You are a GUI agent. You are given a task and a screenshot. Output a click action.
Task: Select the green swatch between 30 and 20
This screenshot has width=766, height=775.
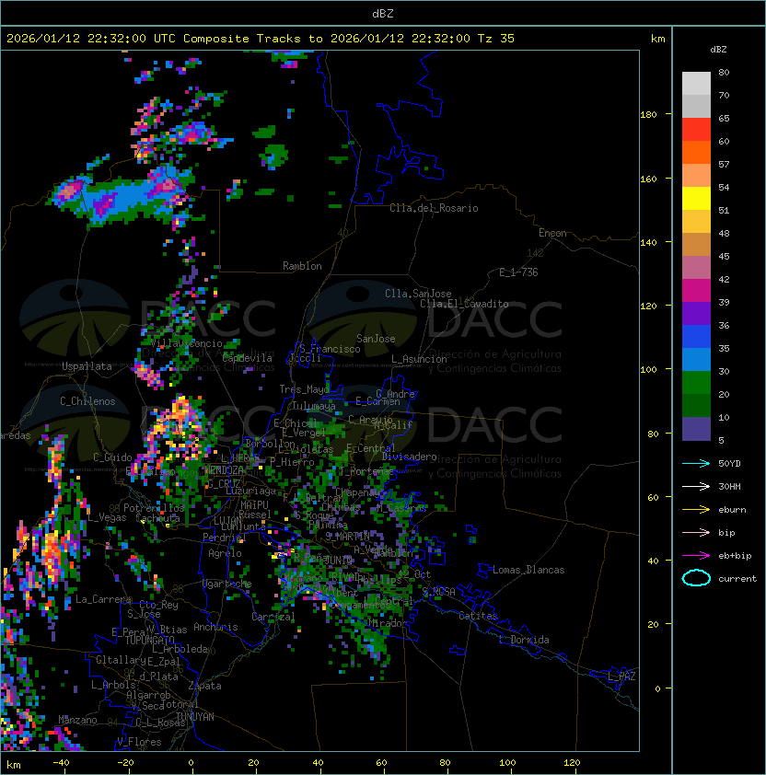coord(696,383)
